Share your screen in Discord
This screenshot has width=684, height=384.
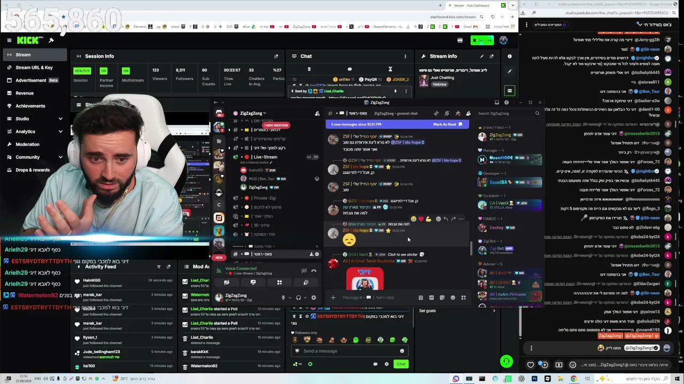[253, 283]
